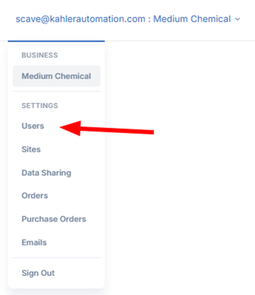255x295 pixels.
Task: Select the Medium Chemical business entry
Action: point(57,76)
